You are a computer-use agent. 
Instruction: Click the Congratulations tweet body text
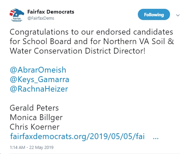point(91,41)
